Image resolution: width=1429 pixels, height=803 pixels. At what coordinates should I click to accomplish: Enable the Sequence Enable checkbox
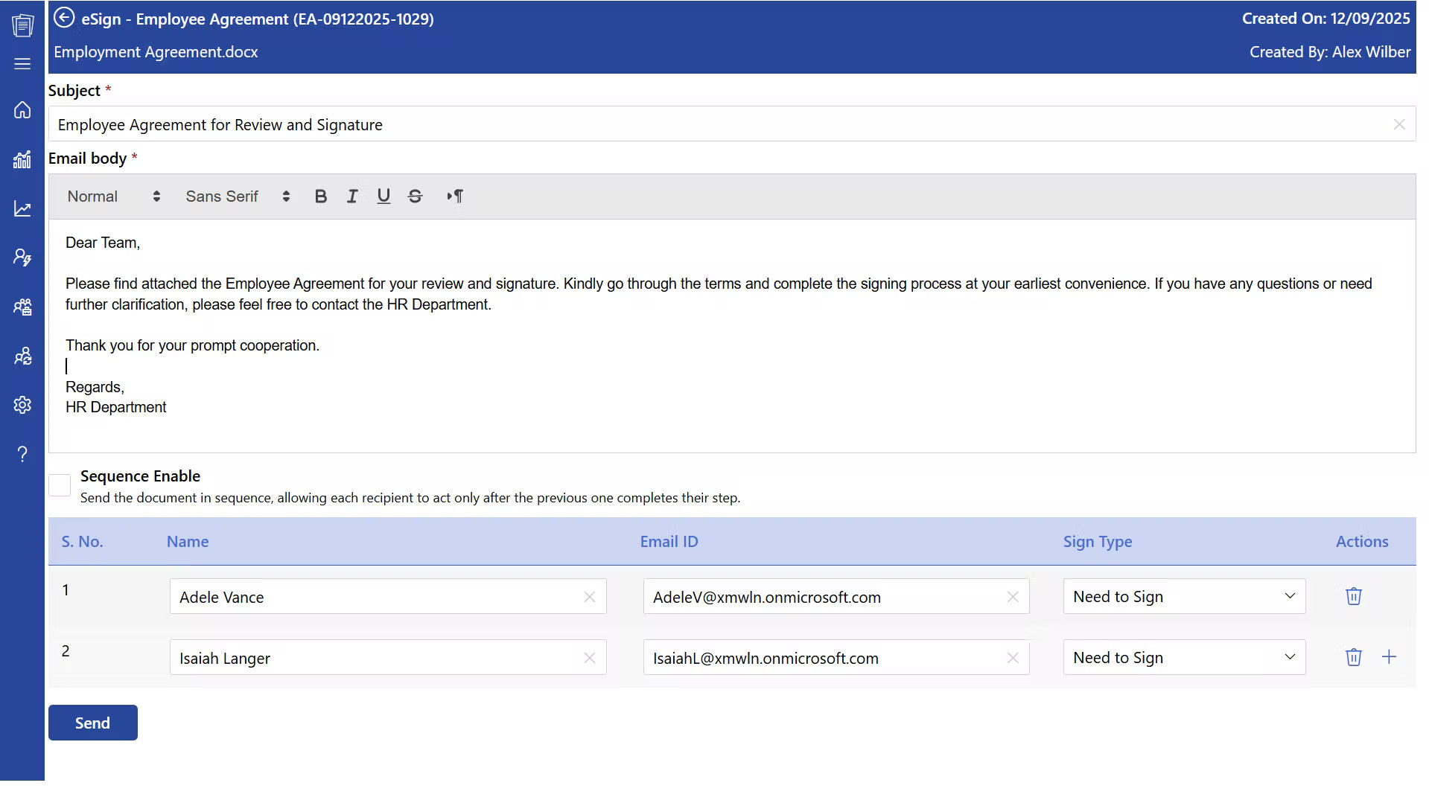59,484
